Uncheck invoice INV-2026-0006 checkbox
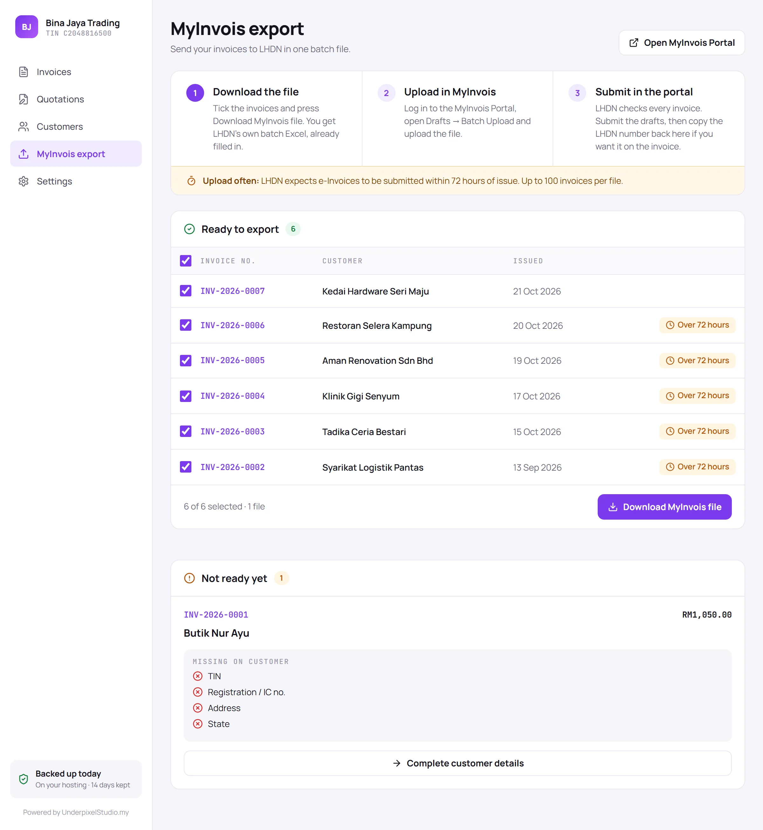Viewport: 763px width, 830px height. (x=185, y=325)
